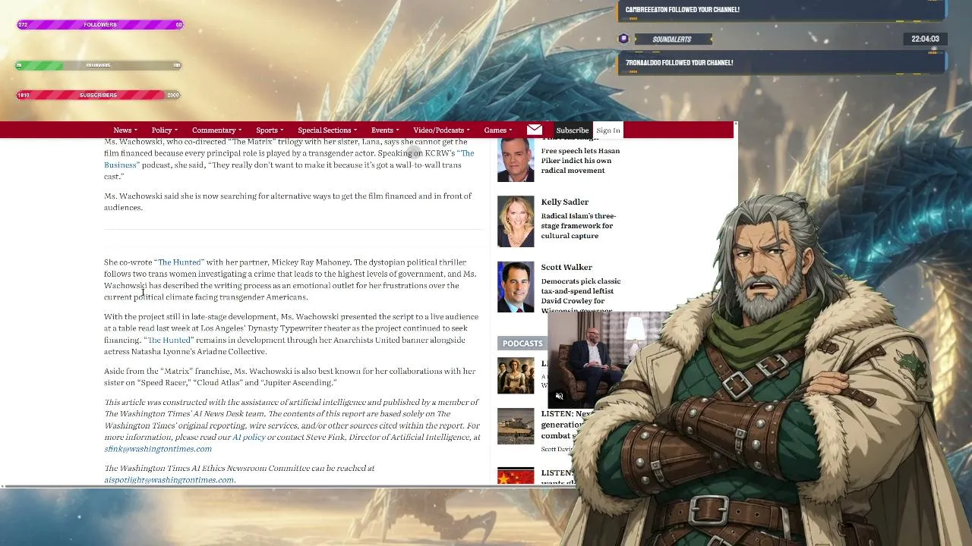Open "The Hunted" link before "remains in development"
This screenshot has height=546, width=972.
tap(169, 340)
